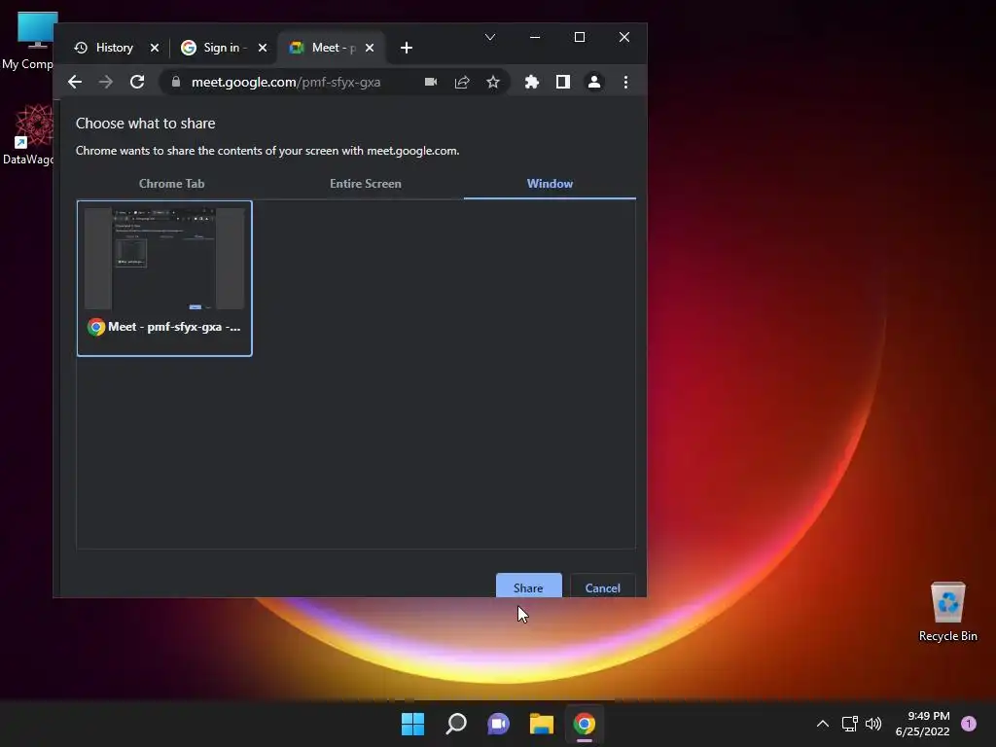The width and height of the screenshot is (996, 747).
Task: Open a new tab with the plus button
Action: pyautogui.click(x=407, y=48)
